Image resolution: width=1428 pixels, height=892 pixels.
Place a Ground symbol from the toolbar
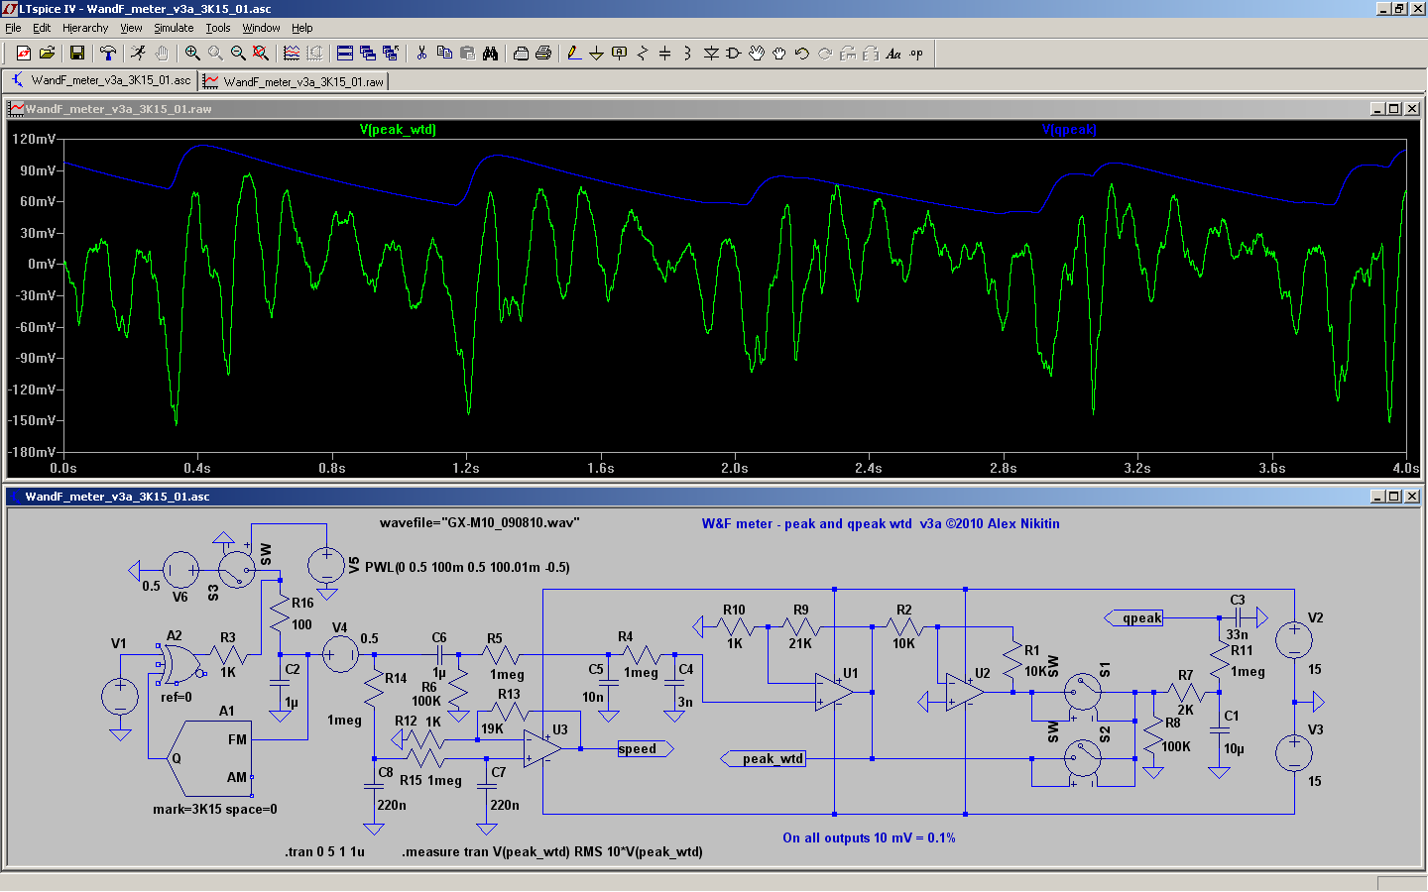pos(596,54)
